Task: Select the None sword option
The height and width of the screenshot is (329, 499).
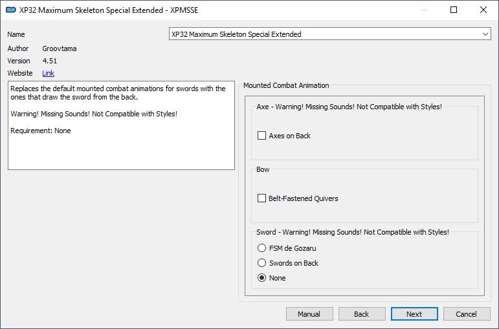Action: coord(261,278)
